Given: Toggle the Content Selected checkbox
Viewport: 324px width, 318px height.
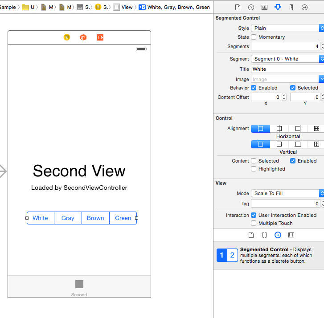Looking at the screenshot, I should (254, 161).
